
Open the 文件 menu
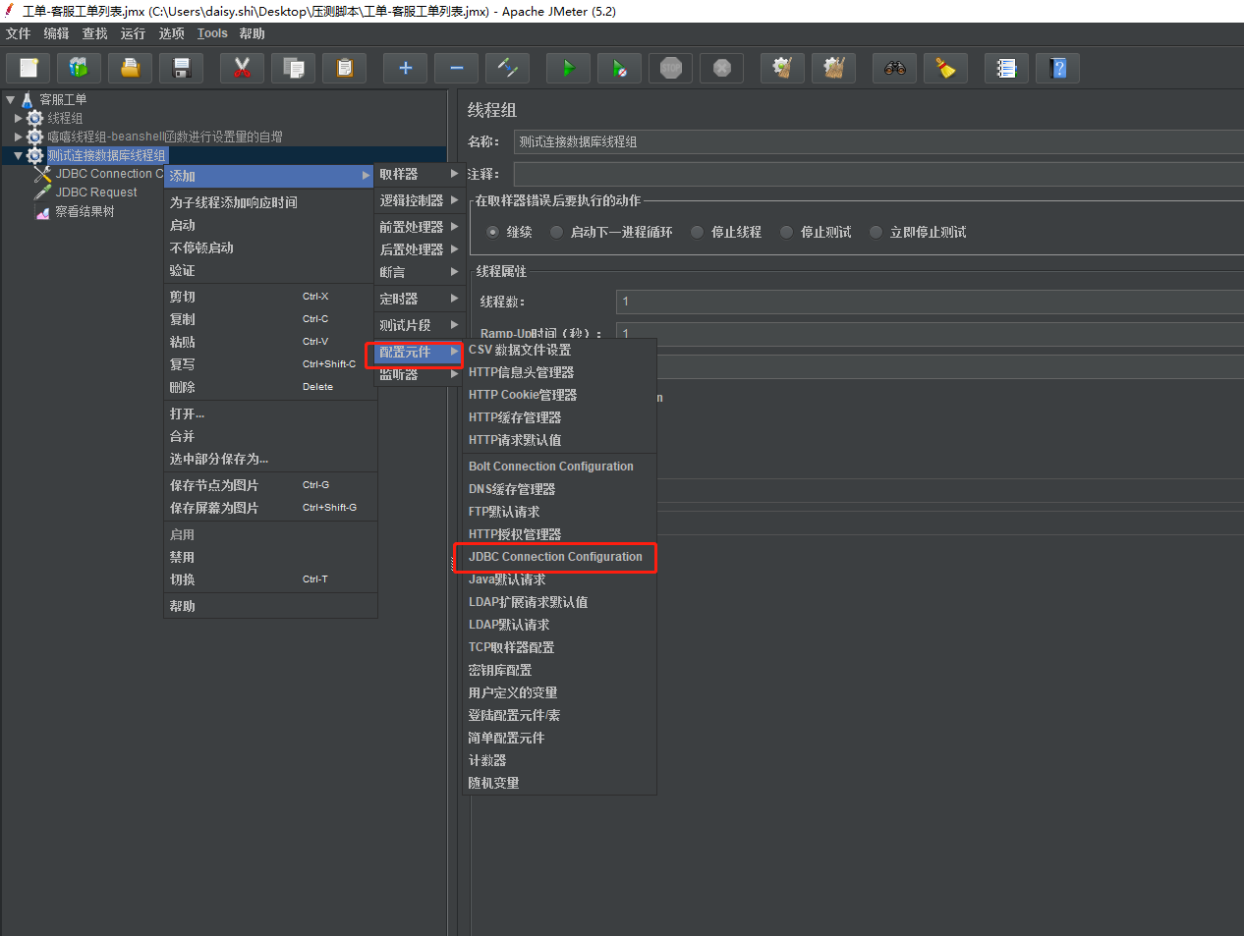pos(19,33)
